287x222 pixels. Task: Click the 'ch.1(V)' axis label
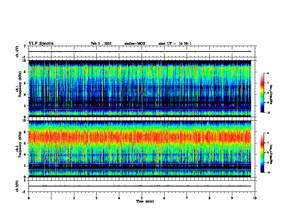[x=17, y=52]
